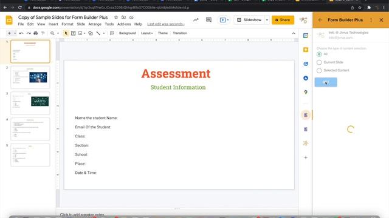This screenshot has width=389, height=218.
Task: Select the All radio option
Action: (319, 54)
